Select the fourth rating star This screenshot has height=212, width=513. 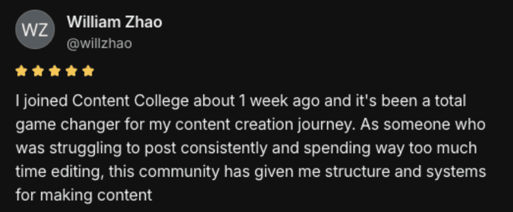tap(71, 71)
